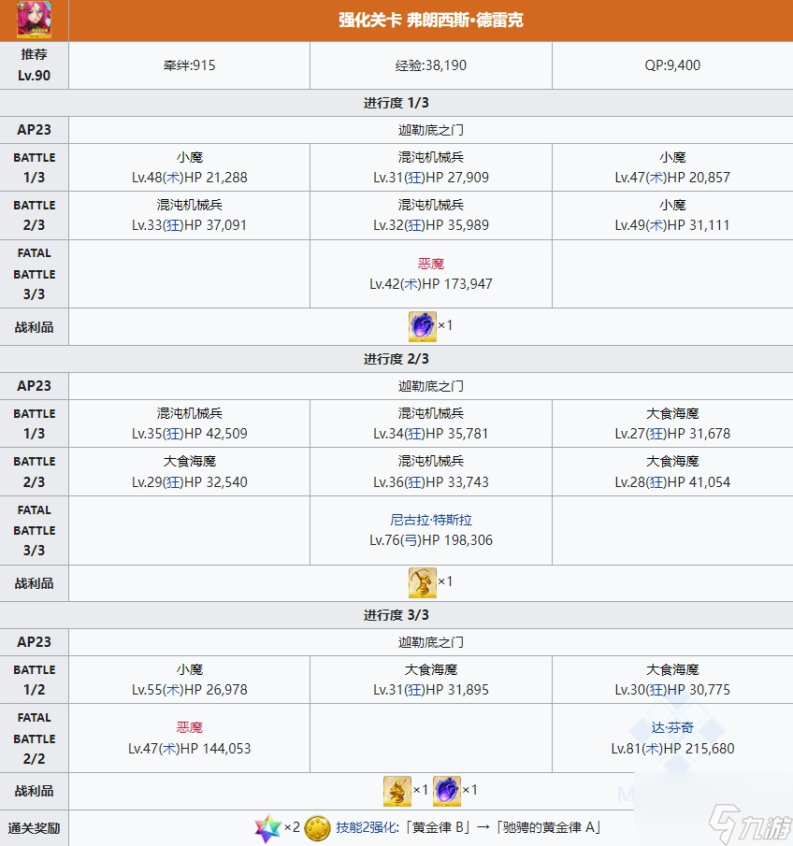Viewport: 793px width, 846px height.
Task: Select the 进行度 3/3 section header
Action: [396, 615]
